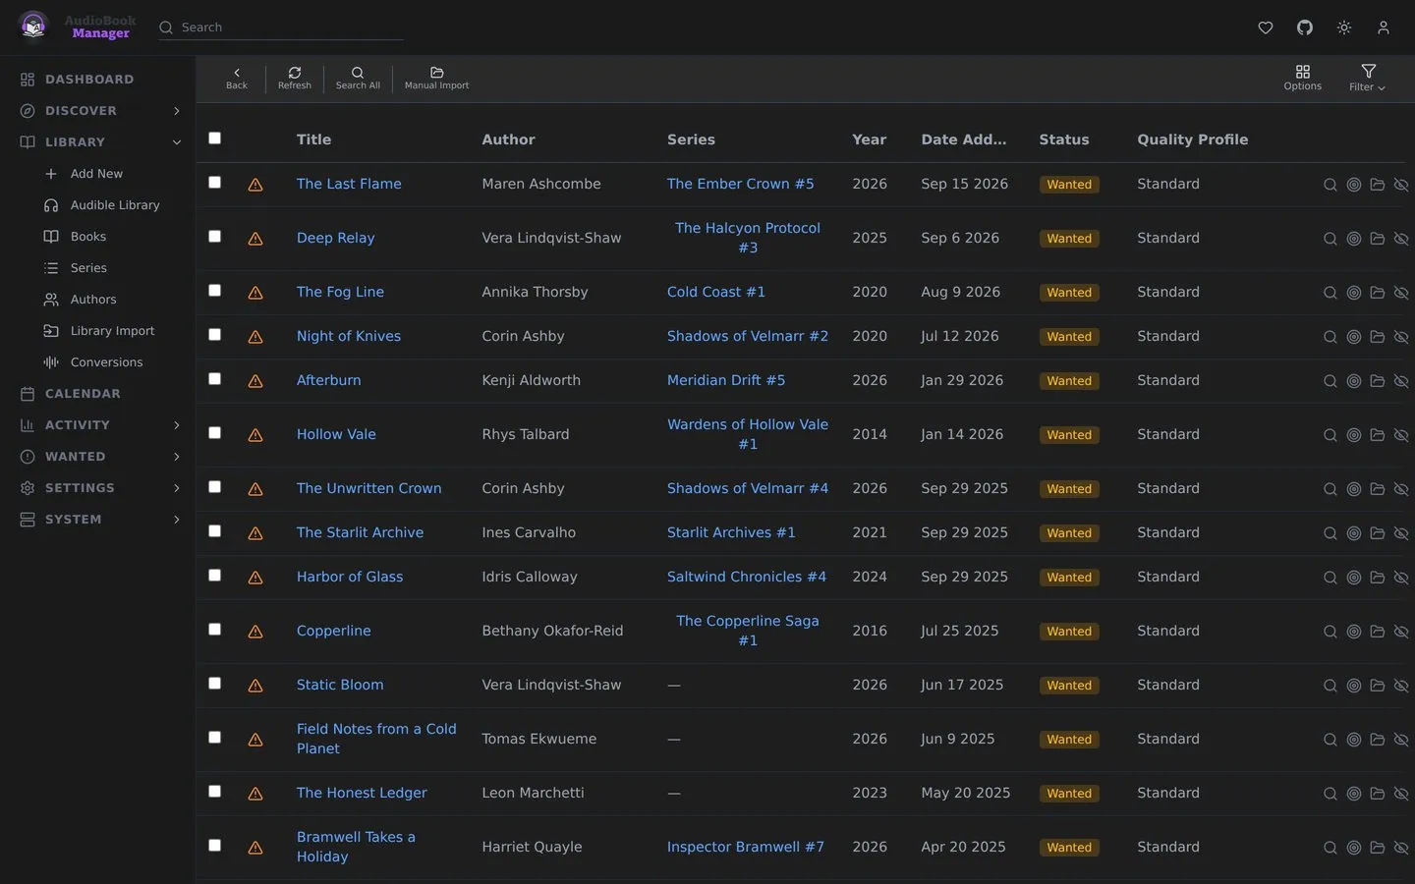The image size is (1415, 884).
Task: Click the AudioBook Manager logo
Action: [75, 27]
